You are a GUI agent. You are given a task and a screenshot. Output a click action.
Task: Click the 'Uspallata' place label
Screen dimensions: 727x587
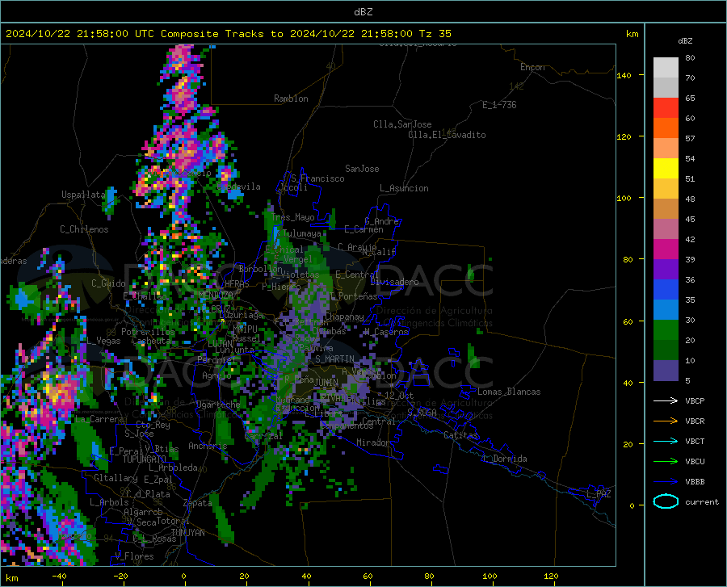pos(83,195)
